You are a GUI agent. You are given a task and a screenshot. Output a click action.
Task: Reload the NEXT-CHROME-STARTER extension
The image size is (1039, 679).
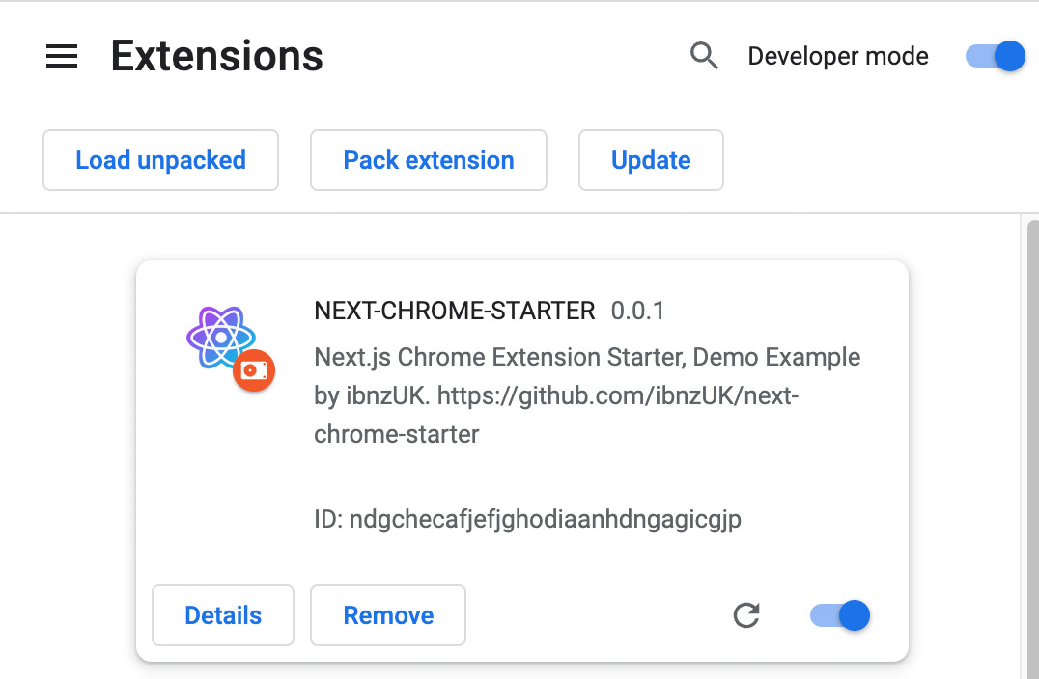[x=746, y=615]
